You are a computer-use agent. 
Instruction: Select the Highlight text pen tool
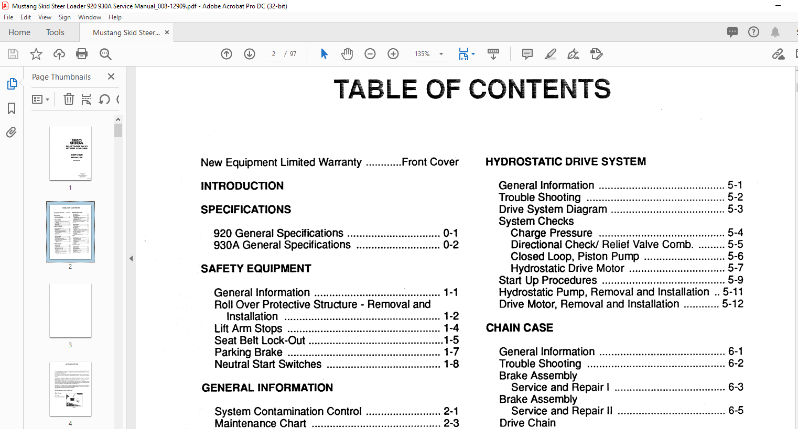[x=551, y=54]
